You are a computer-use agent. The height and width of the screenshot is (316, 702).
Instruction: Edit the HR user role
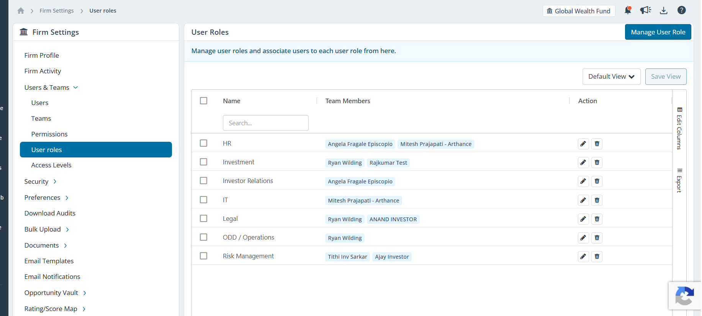click(583, 144)
